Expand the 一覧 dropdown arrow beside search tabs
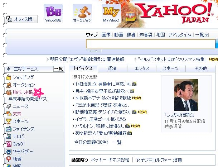Screen dimensions: 218x167 click(207, 35)
